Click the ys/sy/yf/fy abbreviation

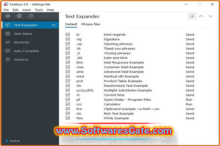click(x=85, y=90)
